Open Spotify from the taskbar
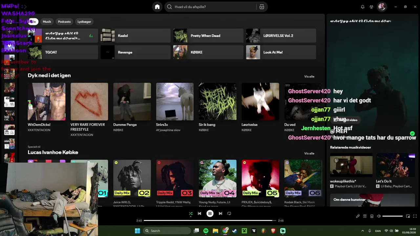Image resolution: width=420 pixels, height=236 pixels. (206, 231)
